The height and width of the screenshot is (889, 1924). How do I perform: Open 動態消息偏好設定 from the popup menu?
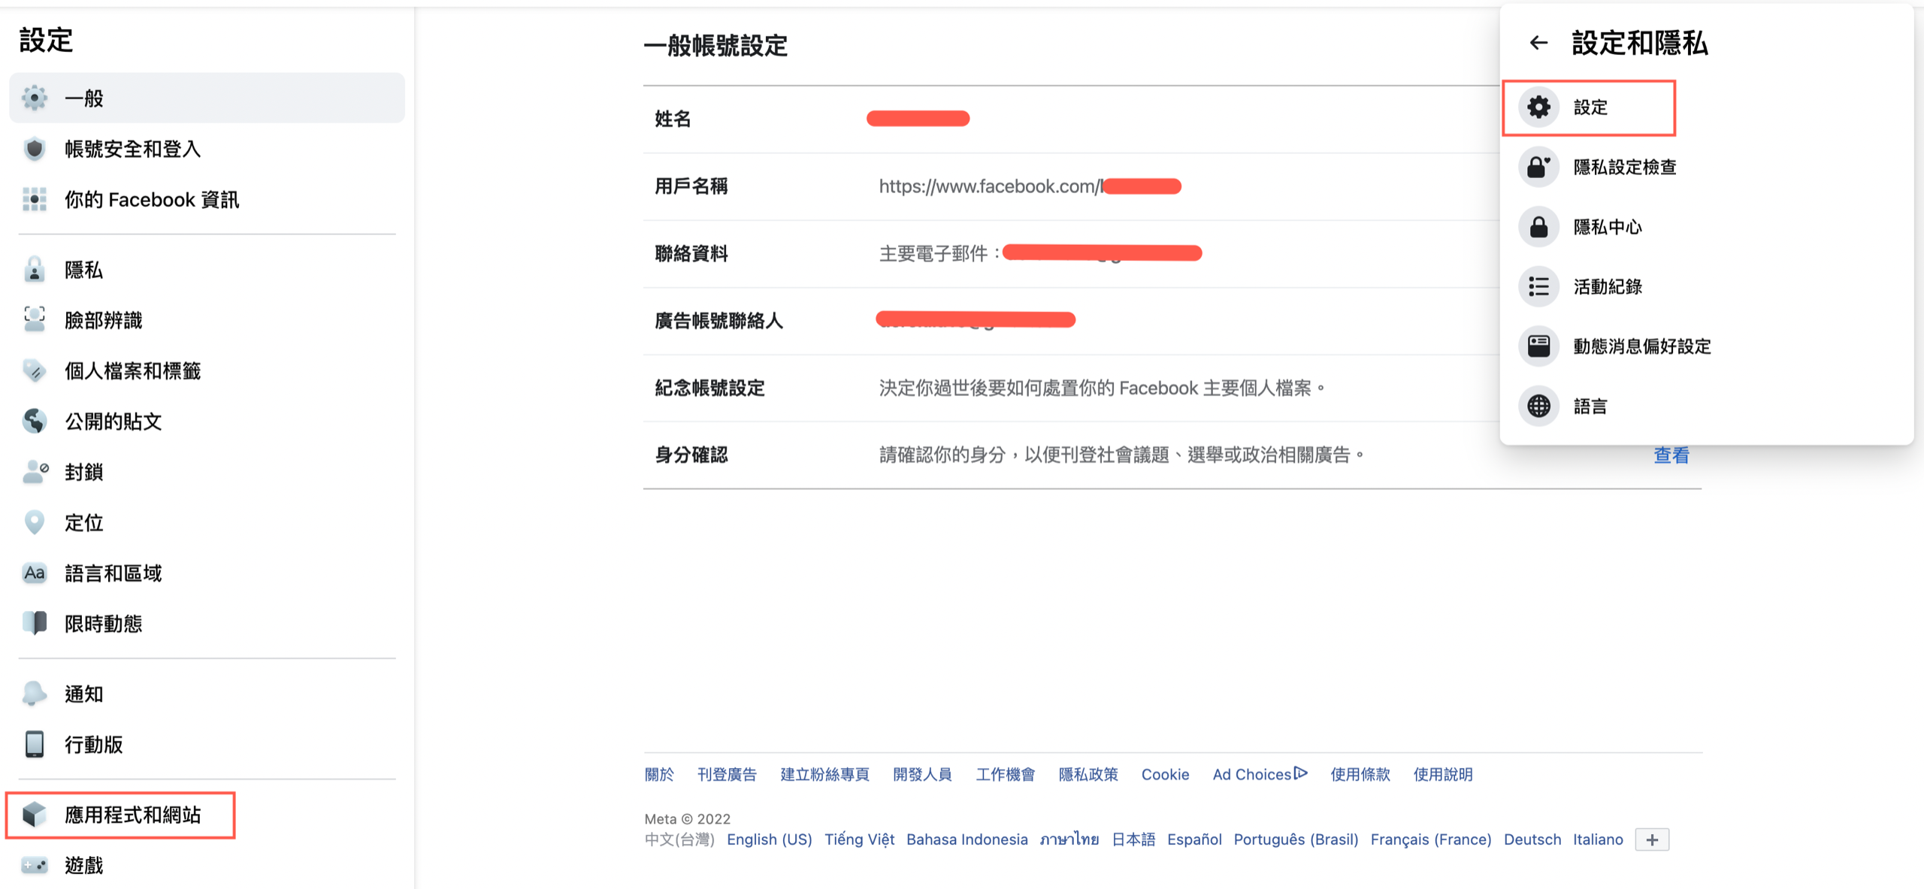coord(1706,346)
